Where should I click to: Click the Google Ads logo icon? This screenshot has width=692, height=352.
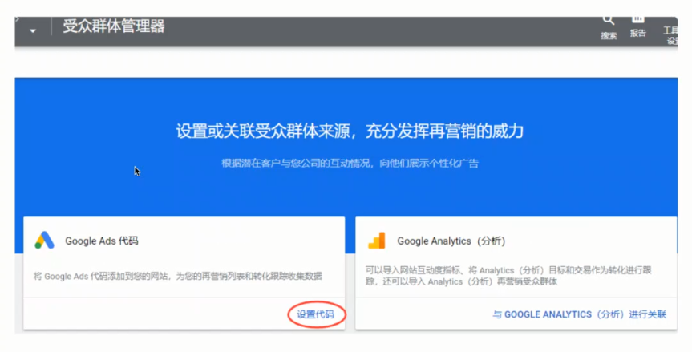[45, 241]
